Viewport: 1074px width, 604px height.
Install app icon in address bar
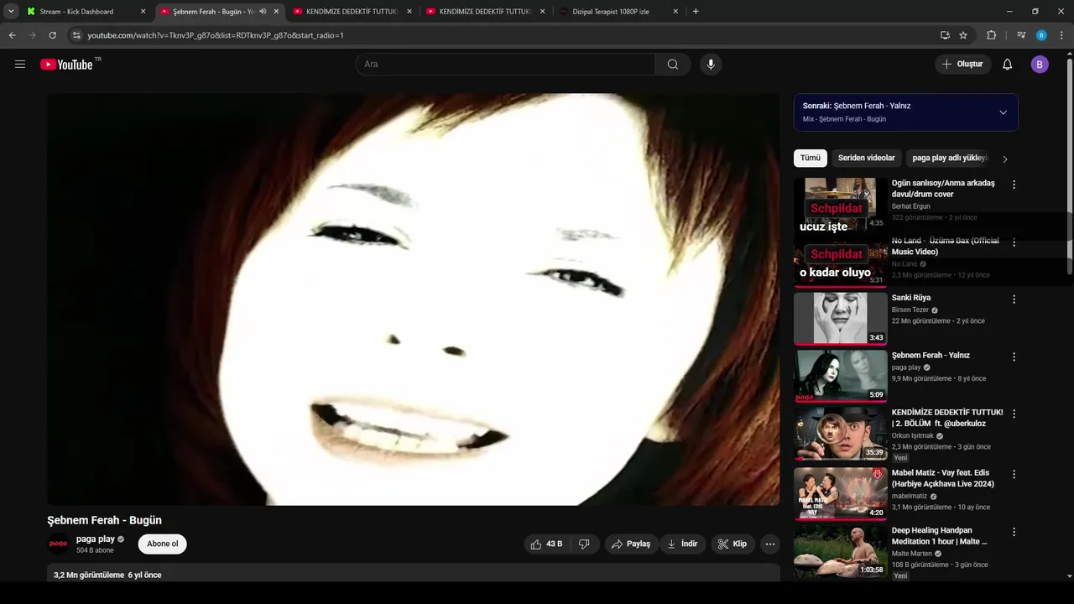click(945, 35)
